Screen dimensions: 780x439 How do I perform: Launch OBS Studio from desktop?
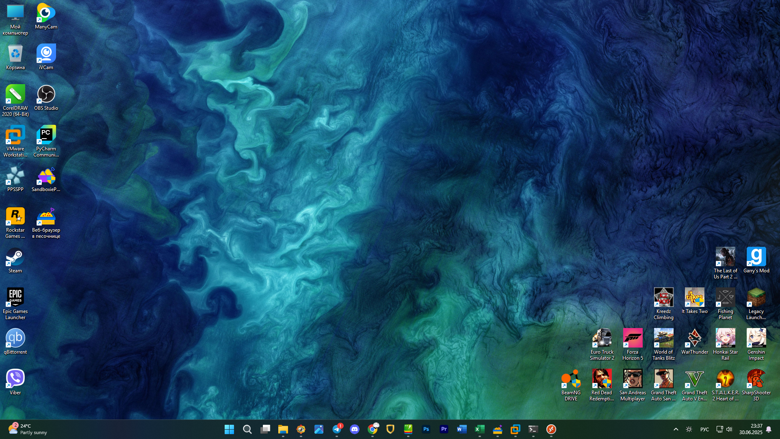click(46, 98)
